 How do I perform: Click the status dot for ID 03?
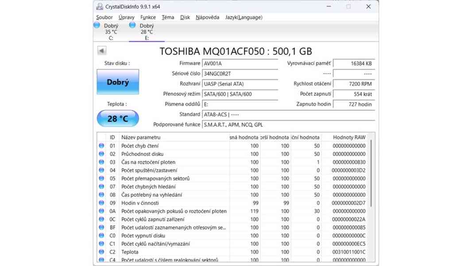[101, 162]
